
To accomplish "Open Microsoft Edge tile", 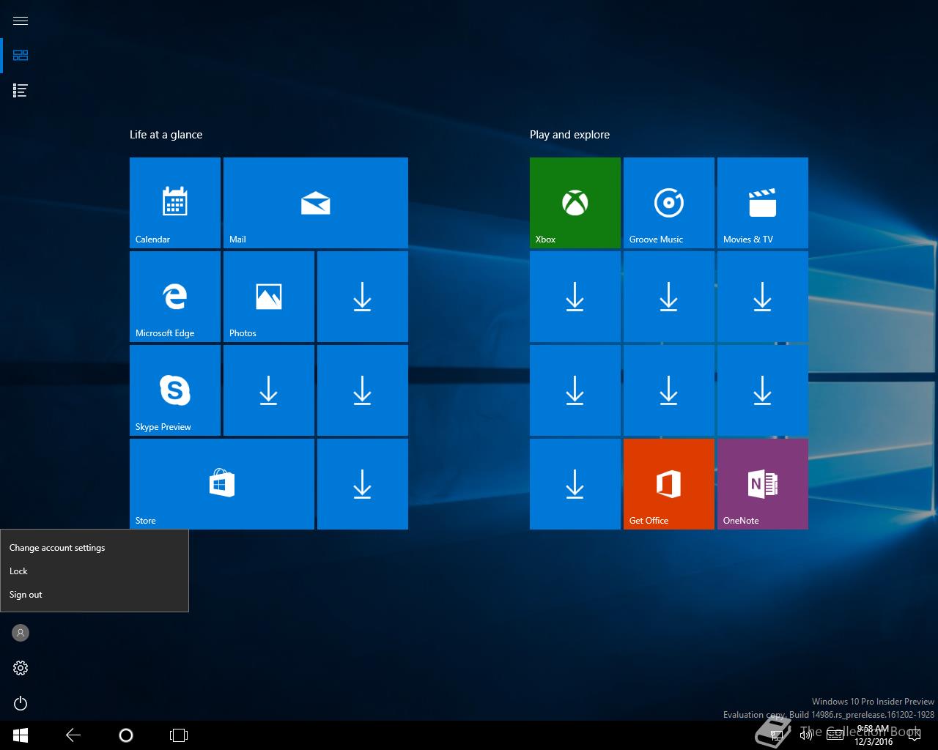I will coord(174,296).
